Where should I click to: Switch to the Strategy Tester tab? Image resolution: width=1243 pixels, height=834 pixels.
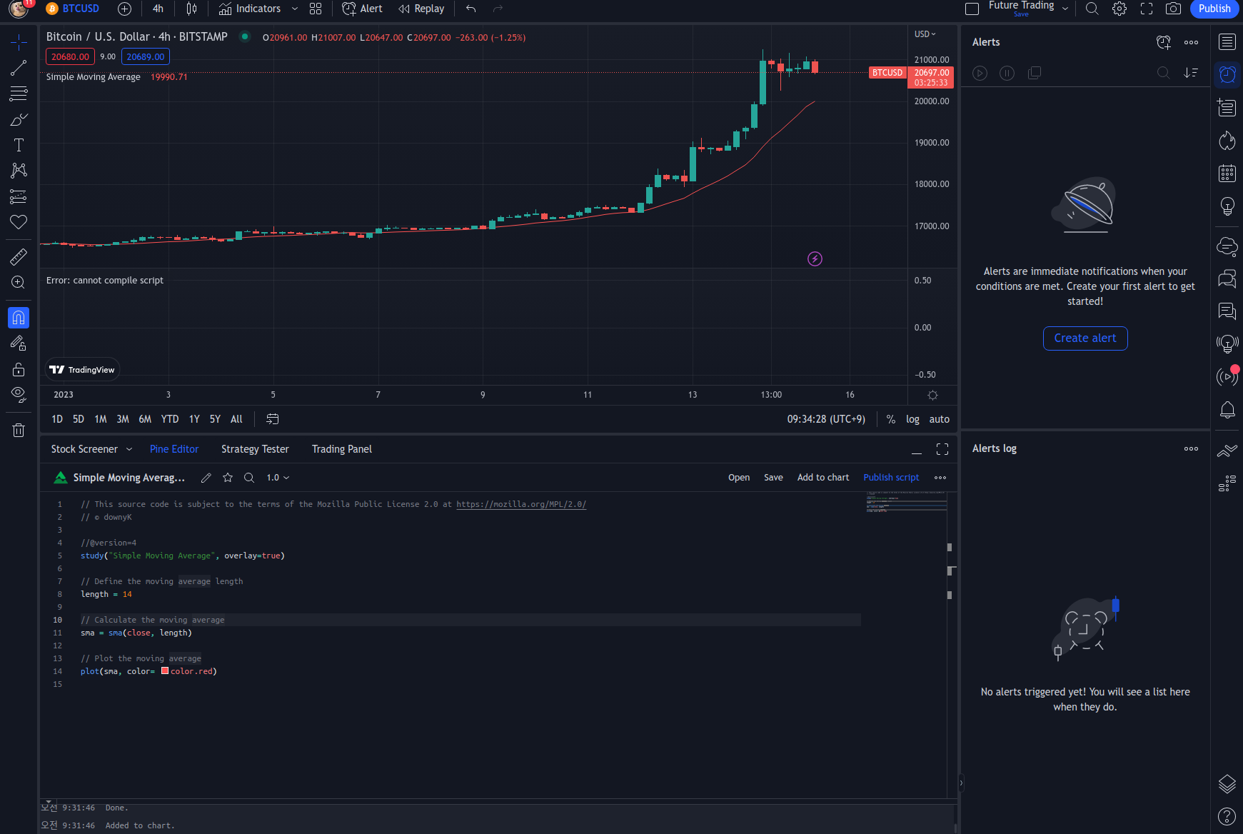[255, 449]
